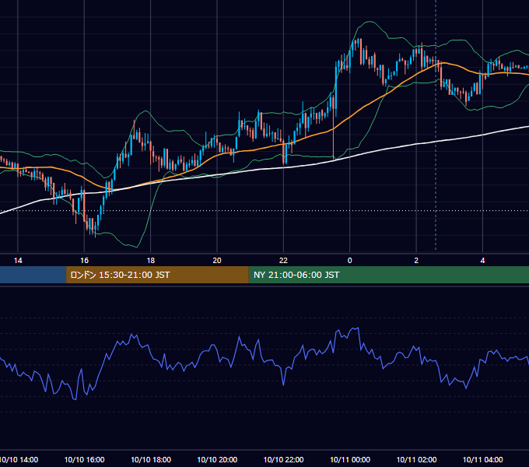Click the 10/10 22:00 date label

[283, 459]
